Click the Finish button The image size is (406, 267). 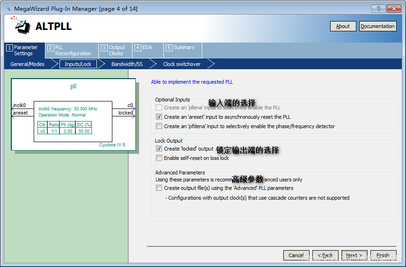click(x=383, y=255)
